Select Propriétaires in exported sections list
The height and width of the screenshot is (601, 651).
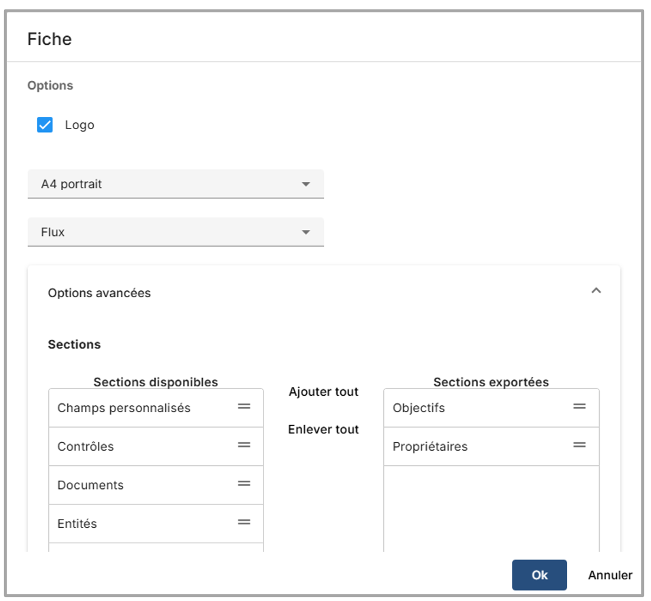tap(430, 447)
